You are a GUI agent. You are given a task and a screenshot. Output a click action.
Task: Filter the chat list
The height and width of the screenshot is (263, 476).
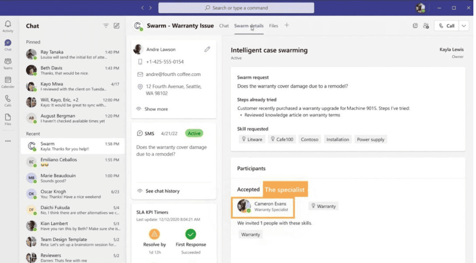[x=106, y=26]
